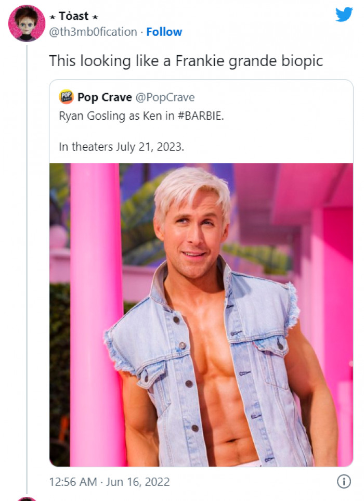
Task: Click the partially visible avatar at bottom
Action: click(x=27, y=498)
